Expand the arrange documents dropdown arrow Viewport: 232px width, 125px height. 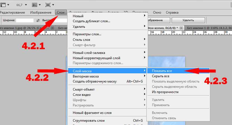click(40, 5)
